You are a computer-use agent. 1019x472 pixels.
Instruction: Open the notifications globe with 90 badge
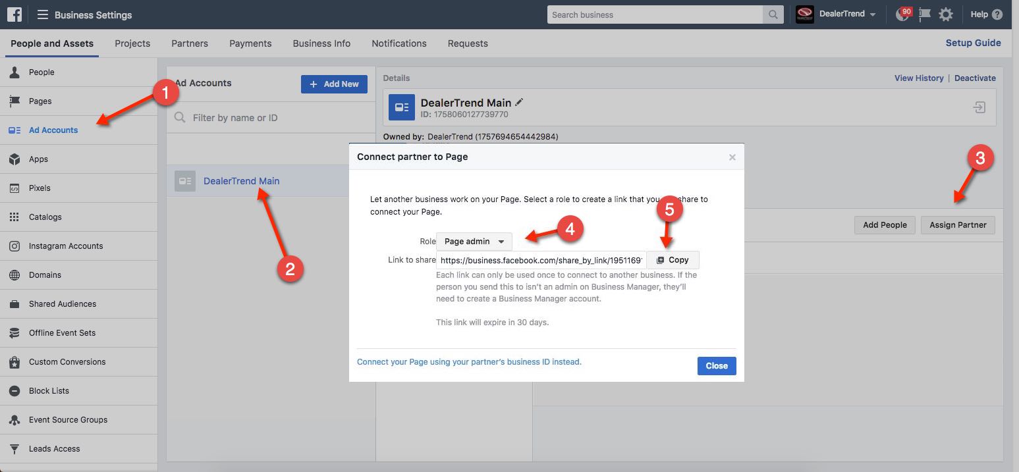click(x=903, y=14)
